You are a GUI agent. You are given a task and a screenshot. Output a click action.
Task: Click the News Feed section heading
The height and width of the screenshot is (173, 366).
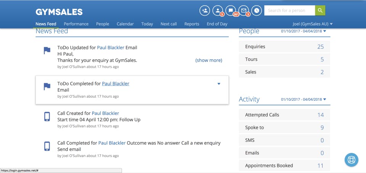[51, 31]
